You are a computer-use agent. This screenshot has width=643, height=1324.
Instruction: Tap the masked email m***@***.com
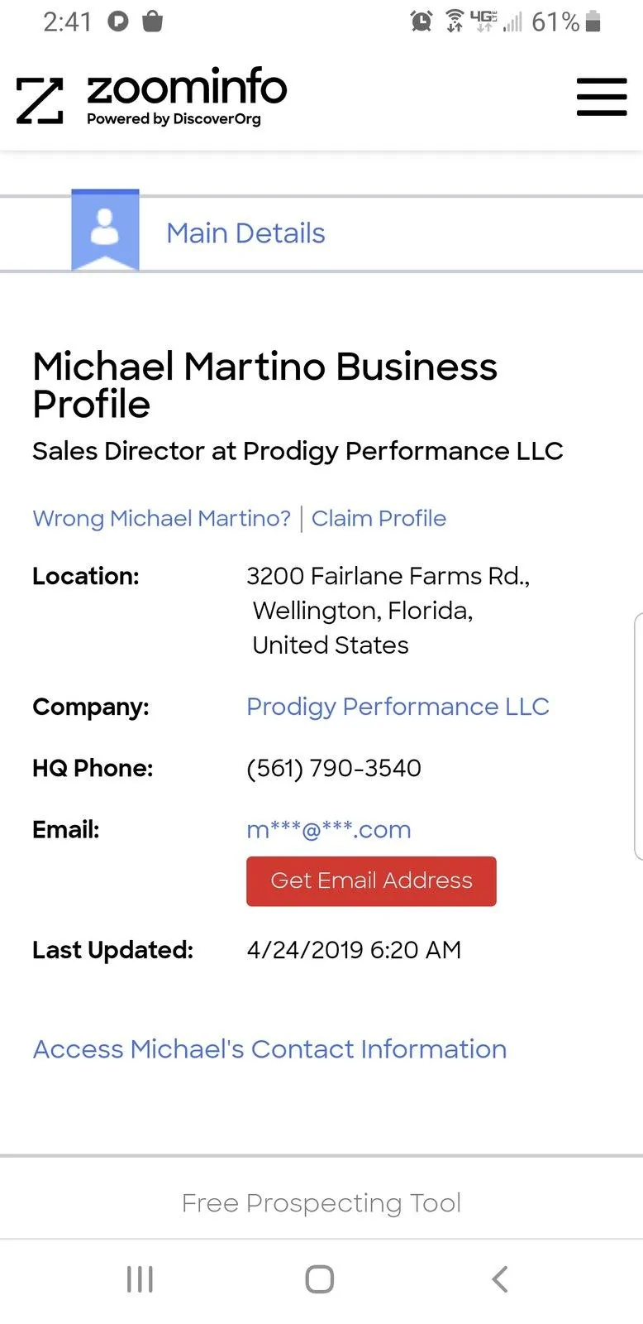tap(329, 829)
